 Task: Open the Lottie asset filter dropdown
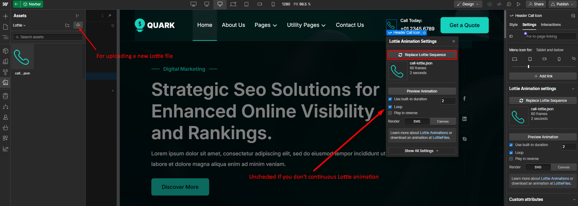19,25
